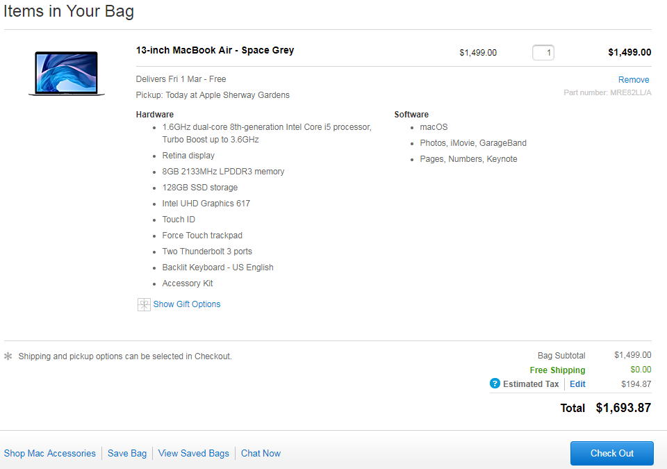The width and height of the screenshot is (667, 469).
Task: Start a chat with Chat Now
Action: pos(261,453)
